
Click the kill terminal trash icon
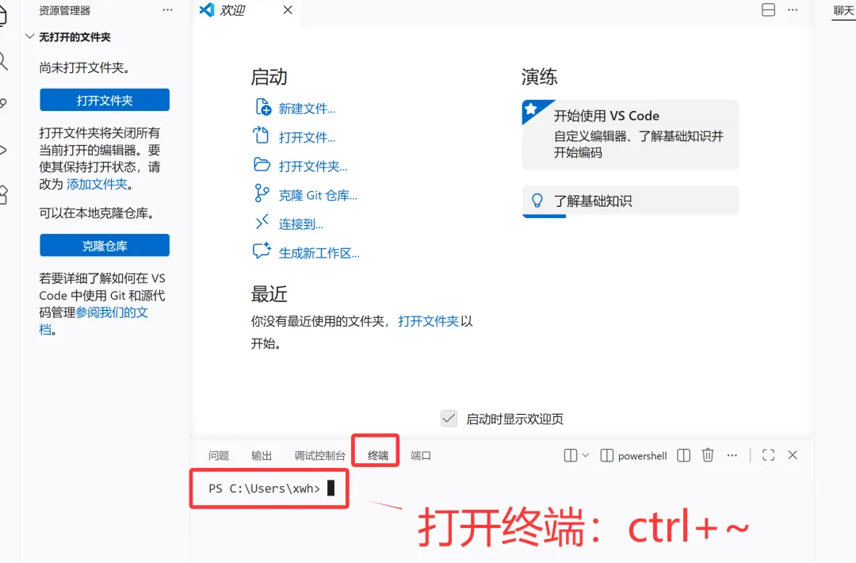click(x=708, y=455)
